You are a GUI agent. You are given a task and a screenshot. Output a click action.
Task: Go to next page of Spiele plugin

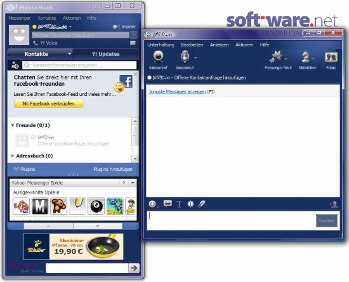point(123,183)
